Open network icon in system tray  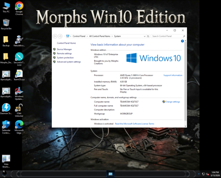(203, 174)
